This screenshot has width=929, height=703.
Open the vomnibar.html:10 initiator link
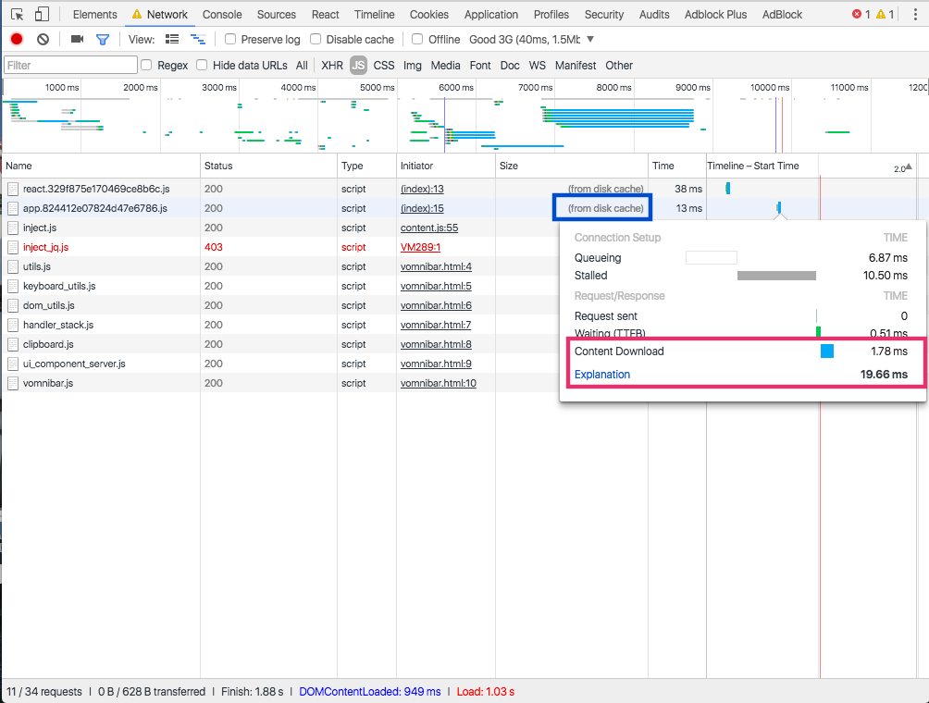pos(438,383)
